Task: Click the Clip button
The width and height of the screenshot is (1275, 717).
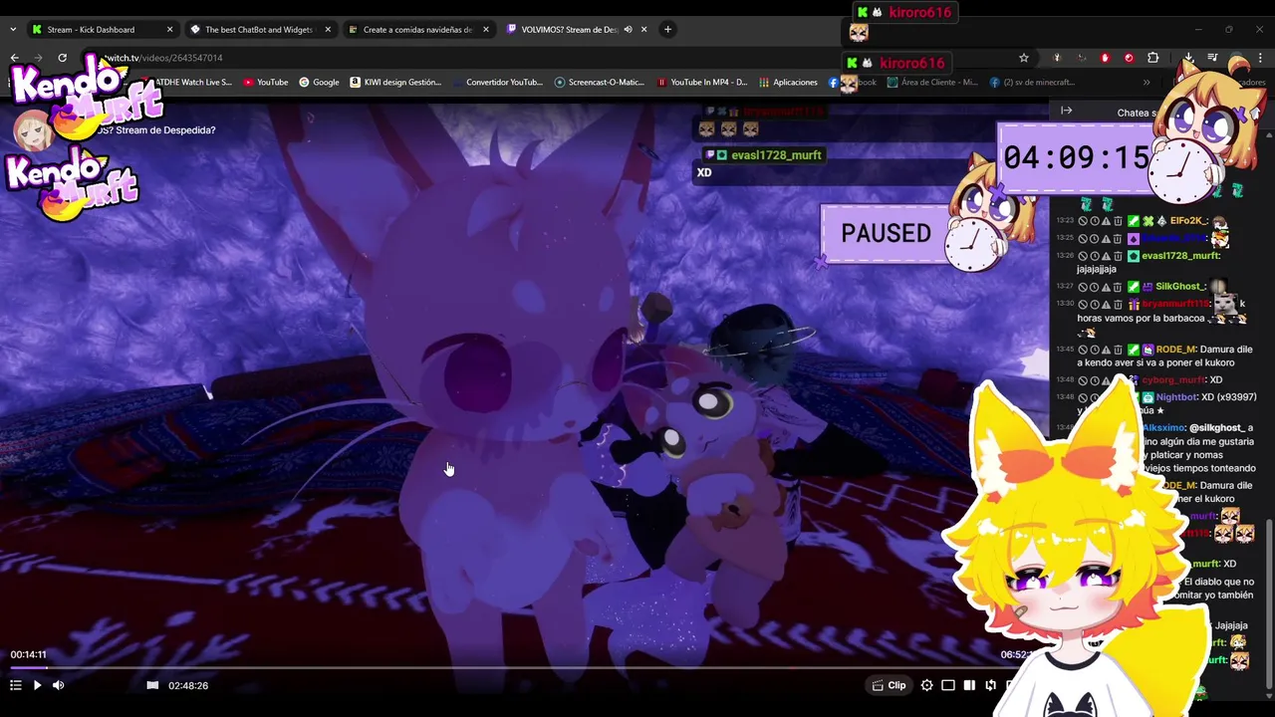Action: [889, 685]
